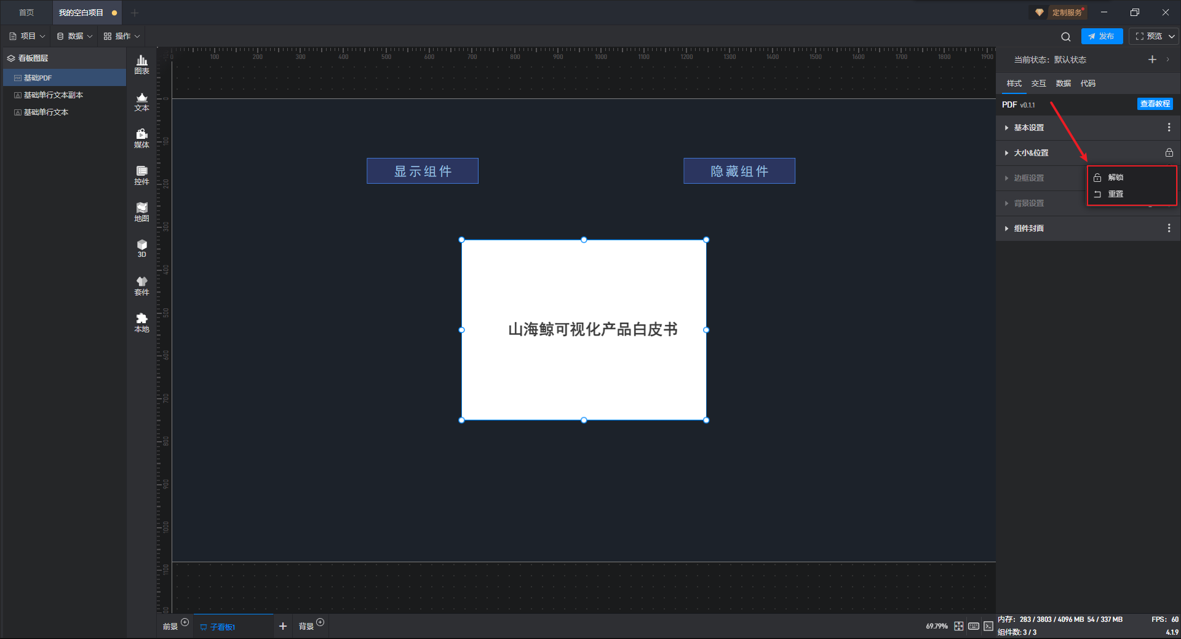
Task: Open the 3D components panel
Action: [x=141, y=249]
